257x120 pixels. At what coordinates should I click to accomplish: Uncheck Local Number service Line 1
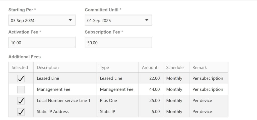tap(21, 101)
